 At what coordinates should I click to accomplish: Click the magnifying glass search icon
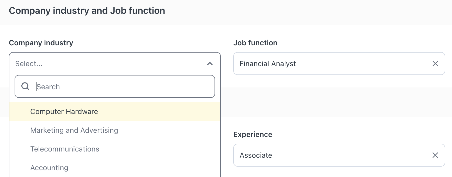[25, 86]
